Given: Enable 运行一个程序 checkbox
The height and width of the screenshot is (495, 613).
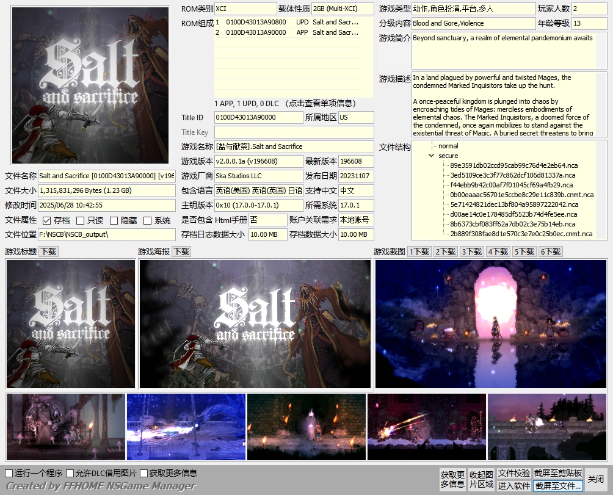Looking at the screenshot, I should [9, 474].
